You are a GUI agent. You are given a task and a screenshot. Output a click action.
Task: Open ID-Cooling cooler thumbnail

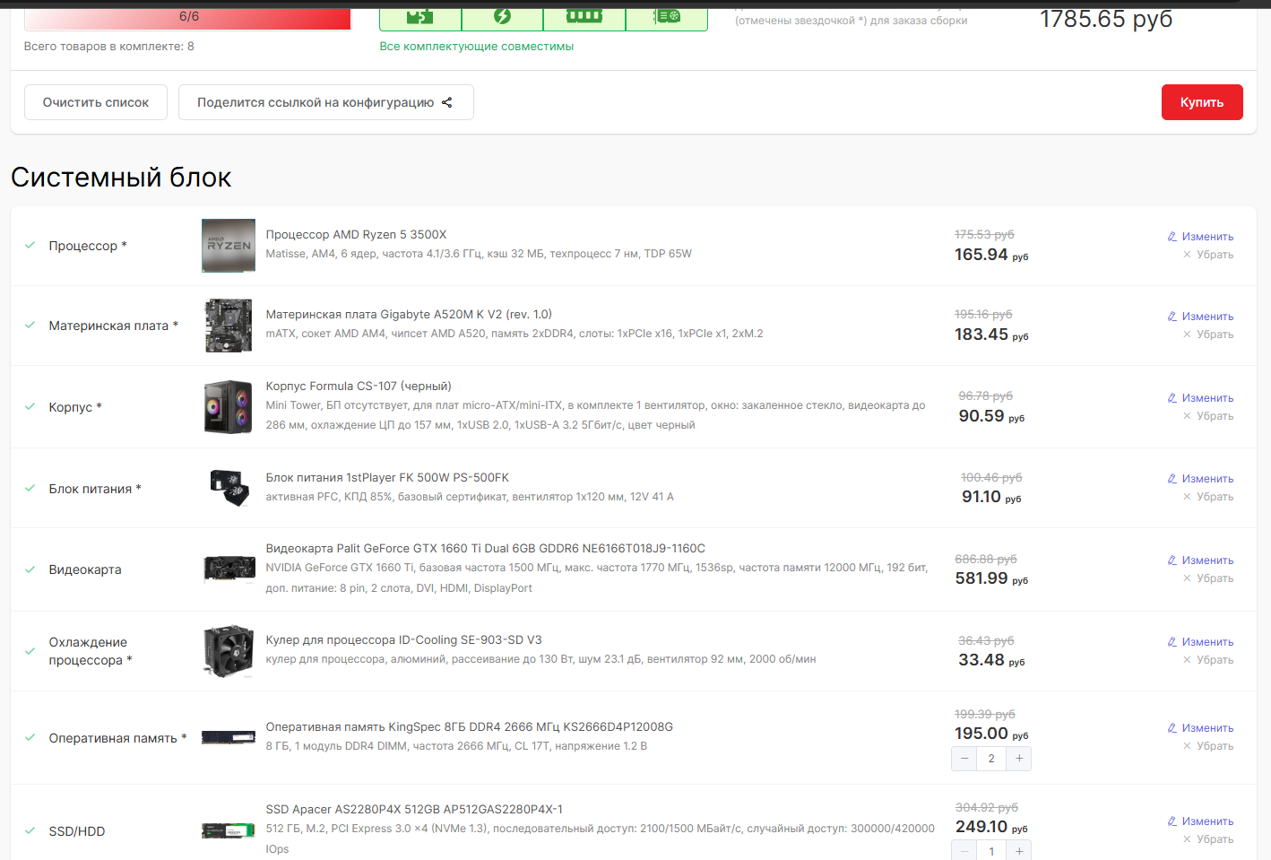tap(229, 651)
